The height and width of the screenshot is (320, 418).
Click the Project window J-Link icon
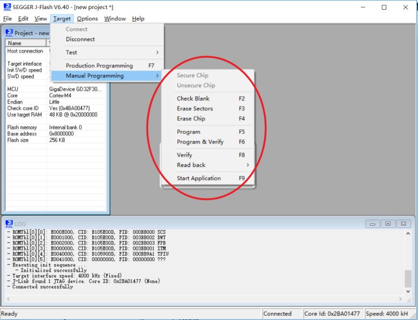[9, 33]
